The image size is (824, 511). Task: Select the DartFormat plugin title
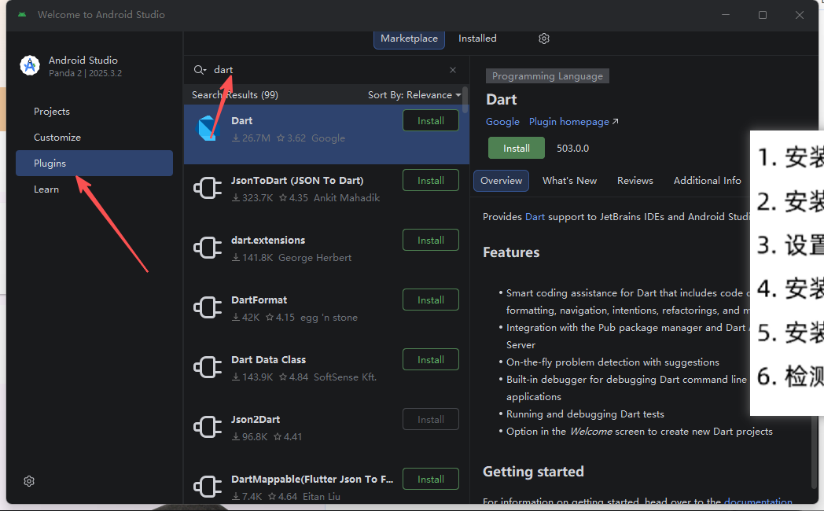click(259, 300)
